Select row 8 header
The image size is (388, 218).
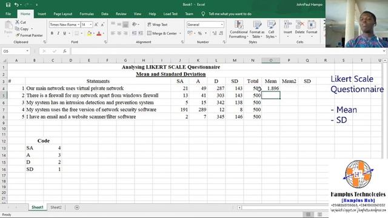pyautogui.click(x=4, y=117)
